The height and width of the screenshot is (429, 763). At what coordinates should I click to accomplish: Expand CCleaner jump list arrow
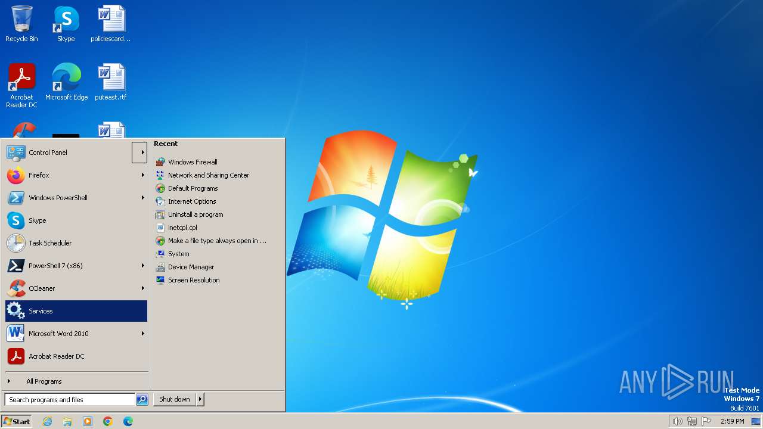pos(142,288)
